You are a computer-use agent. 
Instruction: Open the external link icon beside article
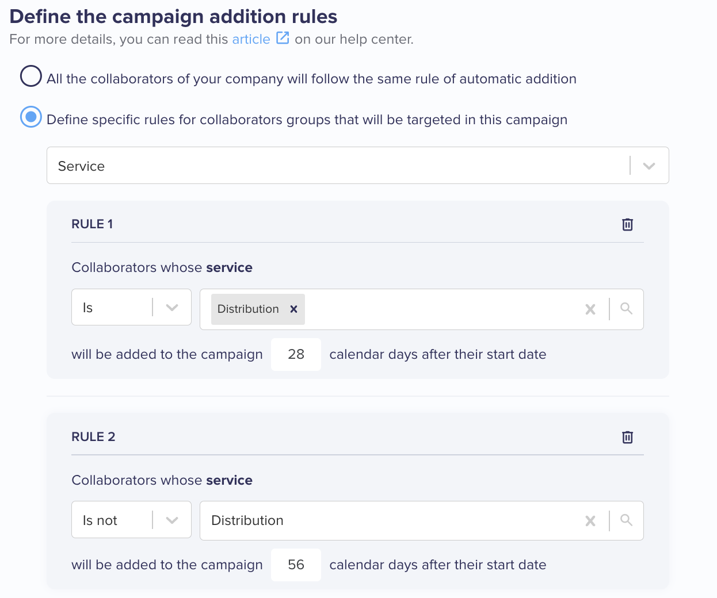click(283, 38)
